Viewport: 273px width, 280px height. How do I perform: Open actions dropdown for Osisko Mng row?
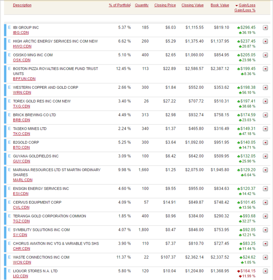click(265, 55)
